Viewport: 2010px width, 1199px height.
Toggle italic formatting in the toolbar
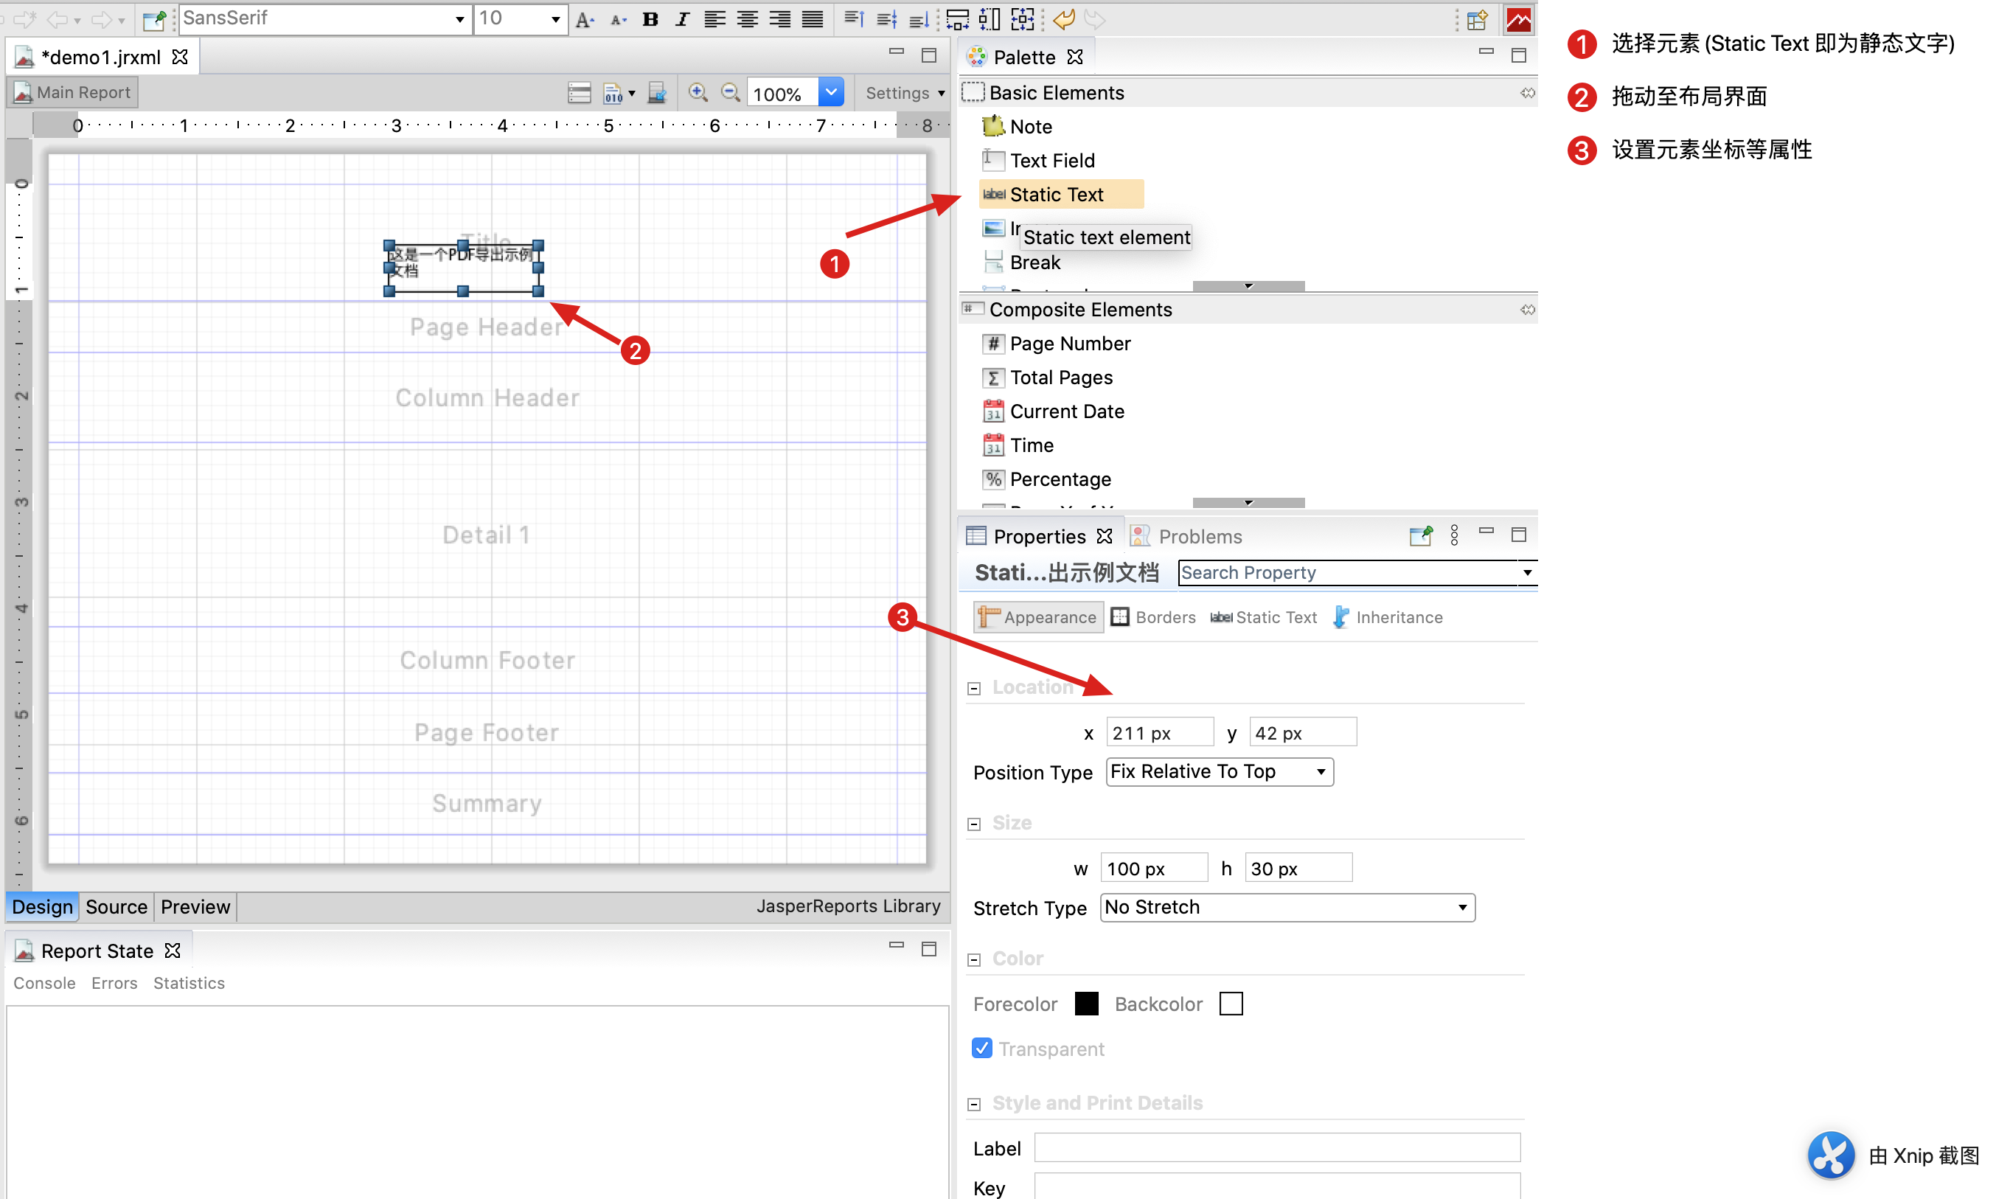682,18
